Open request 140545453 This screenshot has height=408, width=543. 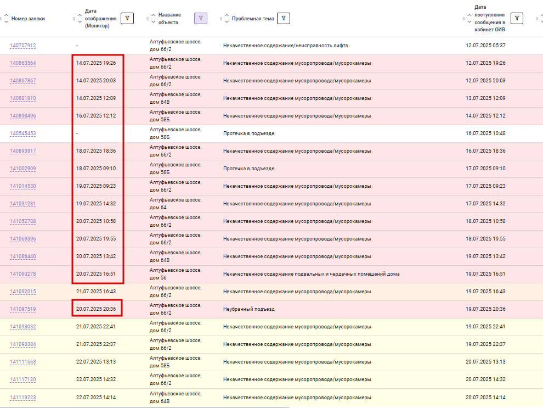coord(23,133)
